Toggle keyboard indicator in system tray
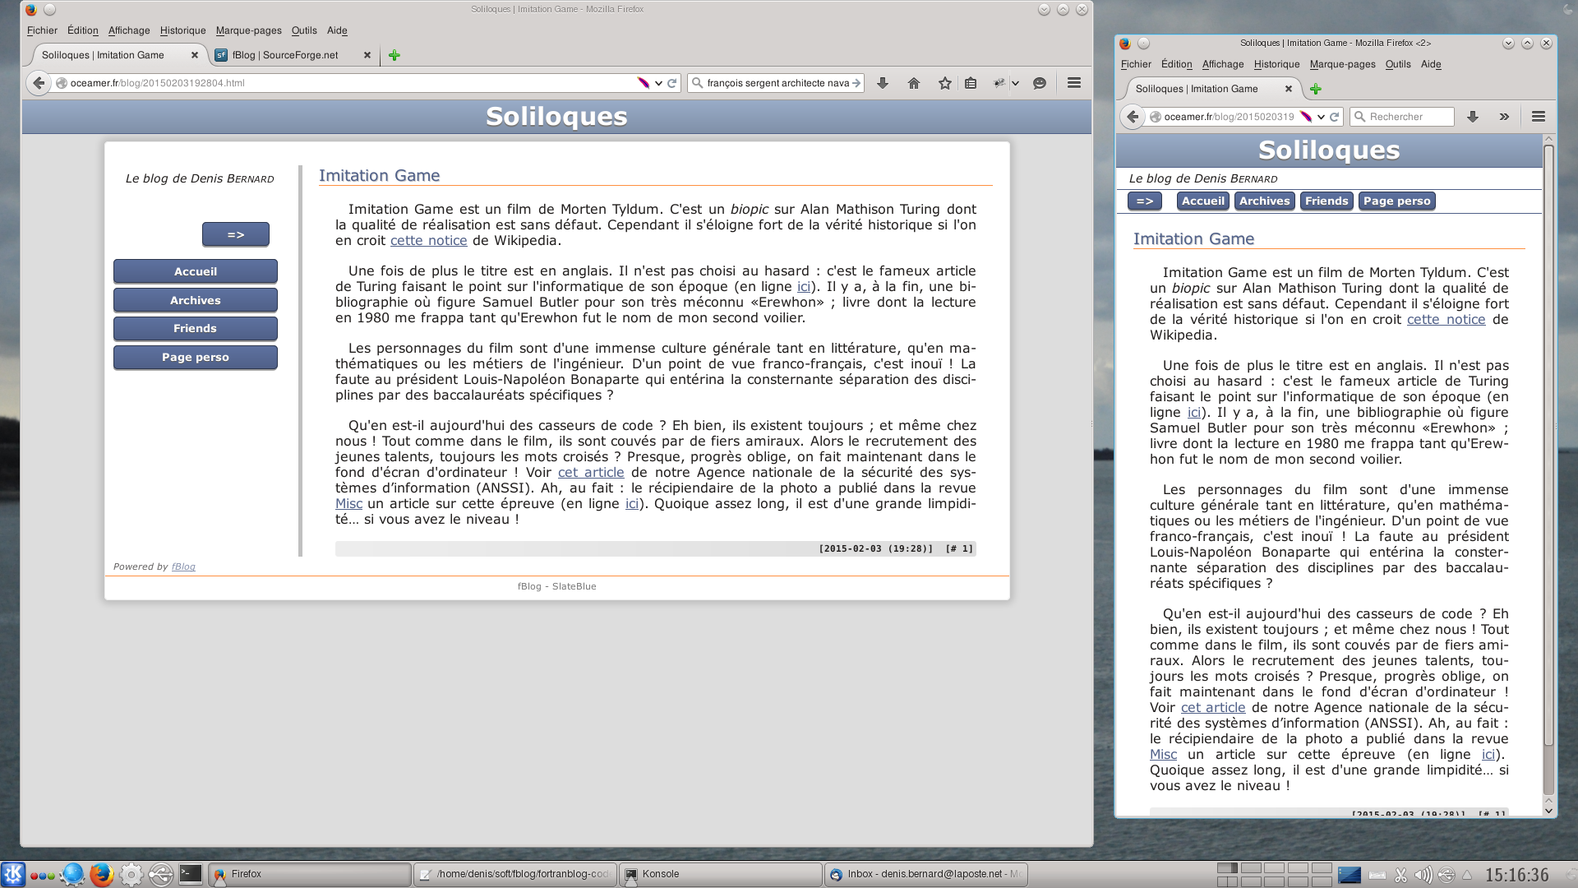1578x888 pixels. click(x=1377, y=874)
